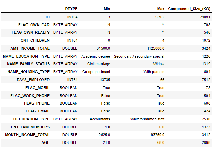This screenshot has height=148, width=213.
Task: Click the 1125000.0 Max value
Action: coord(155,48)
